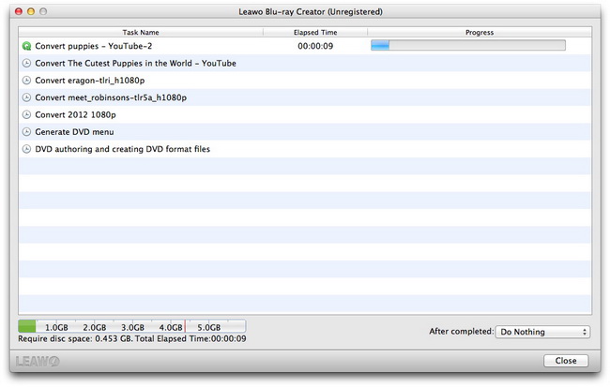Close the window with the red button
This screenshot has height=387, width=610.
point(18,11)
